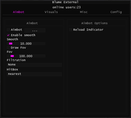Open the Filtration dropdown showing None
Screen dimensions: 131x118
34,65
